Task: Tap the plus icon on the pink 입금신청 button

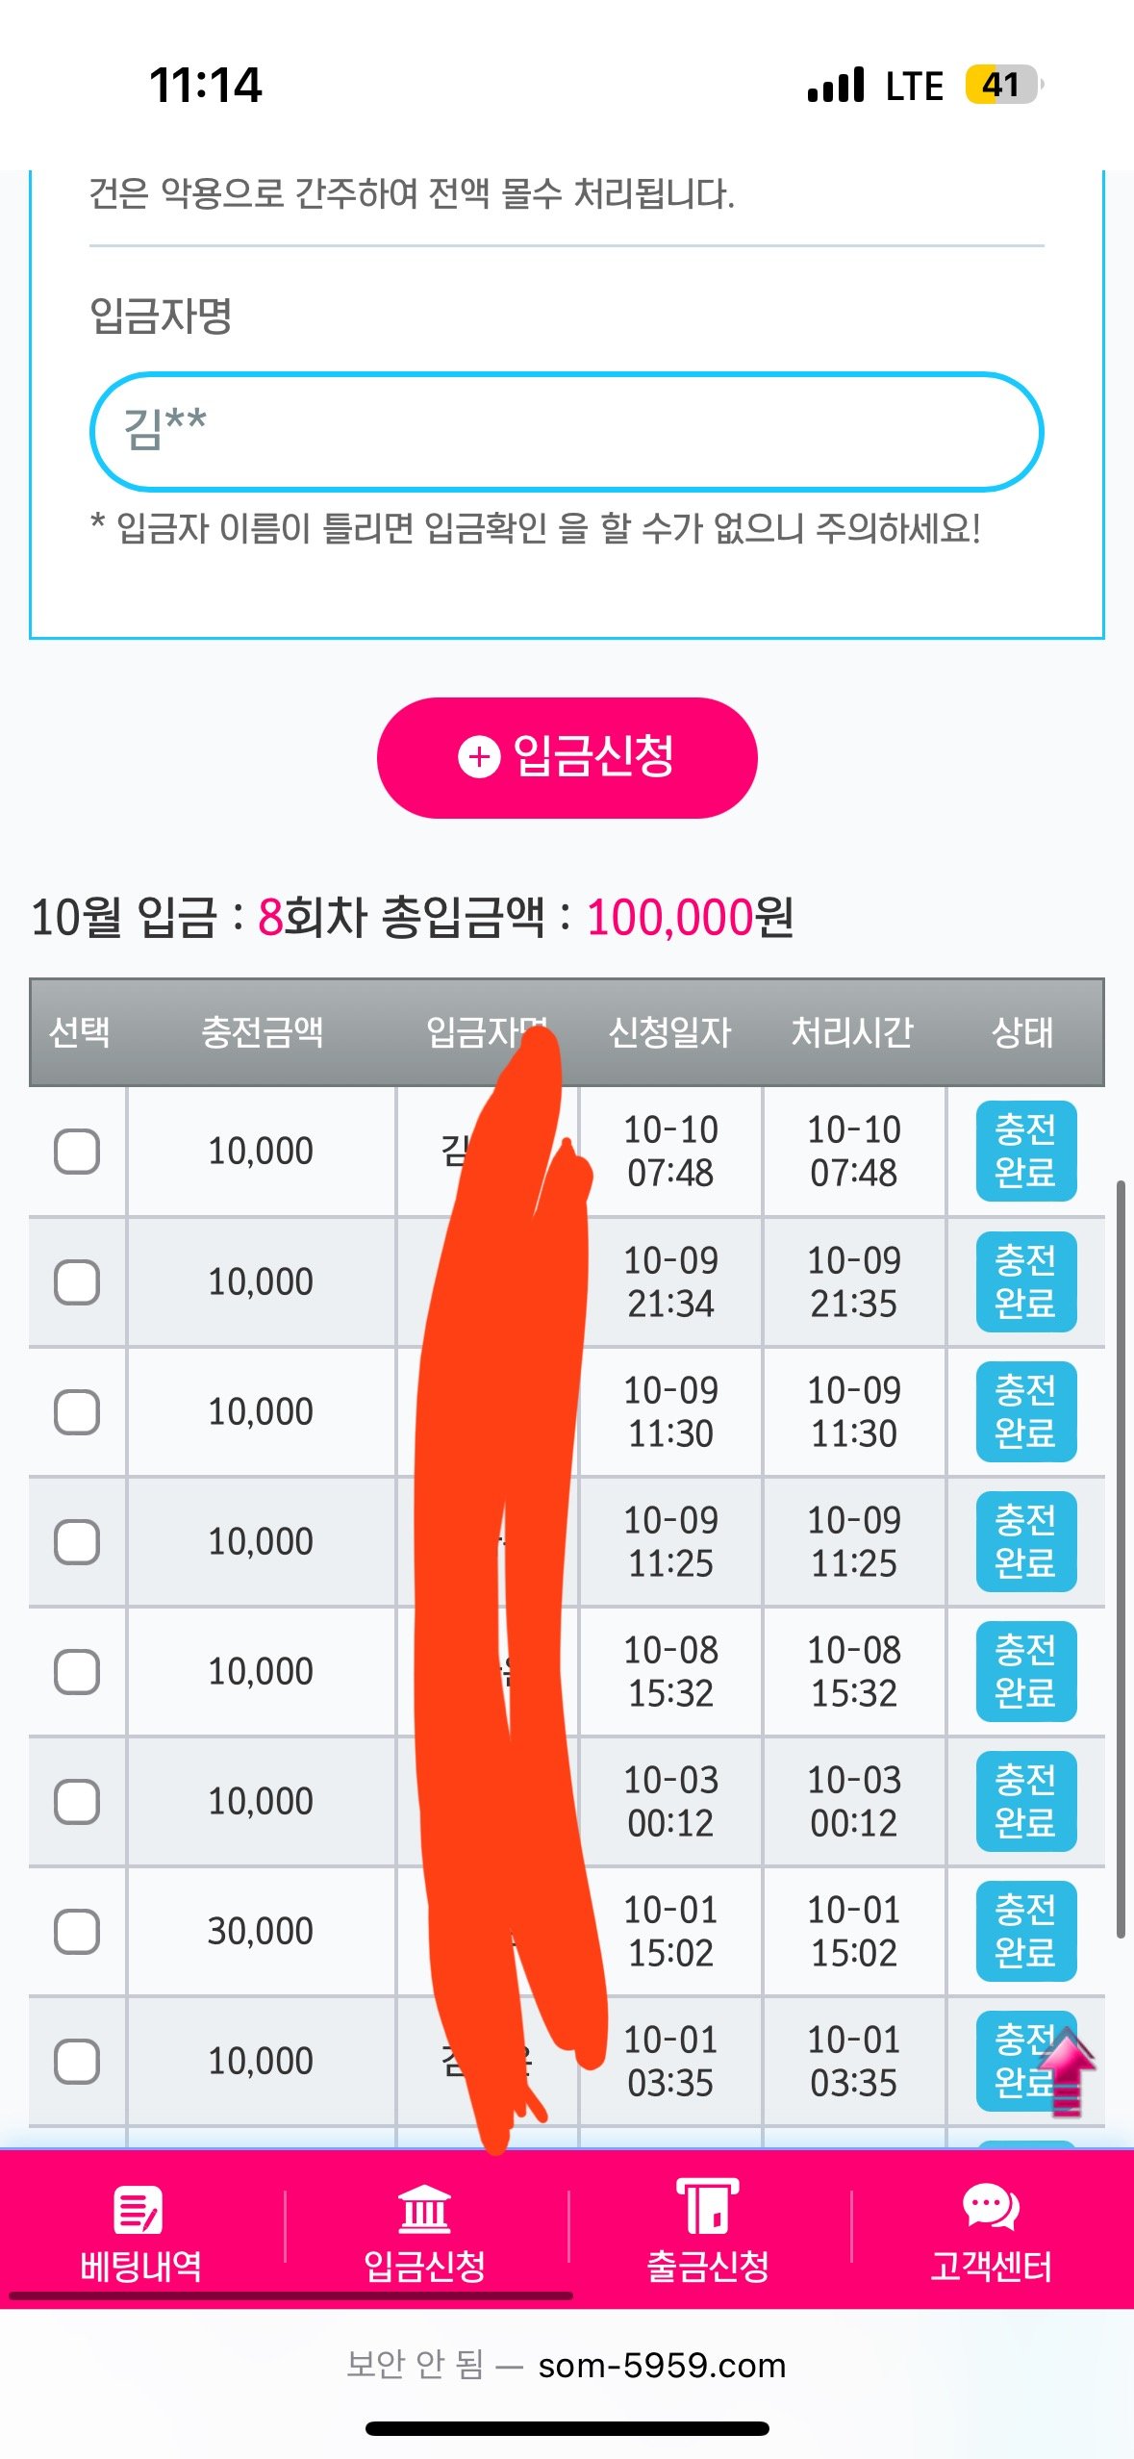Action: 479,757
